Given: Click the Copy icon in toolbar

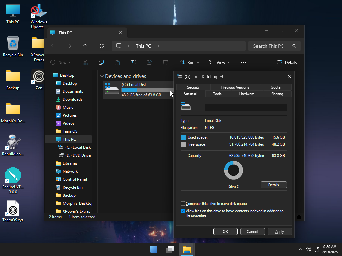Looking at the screenshot, I should point(101,62).
